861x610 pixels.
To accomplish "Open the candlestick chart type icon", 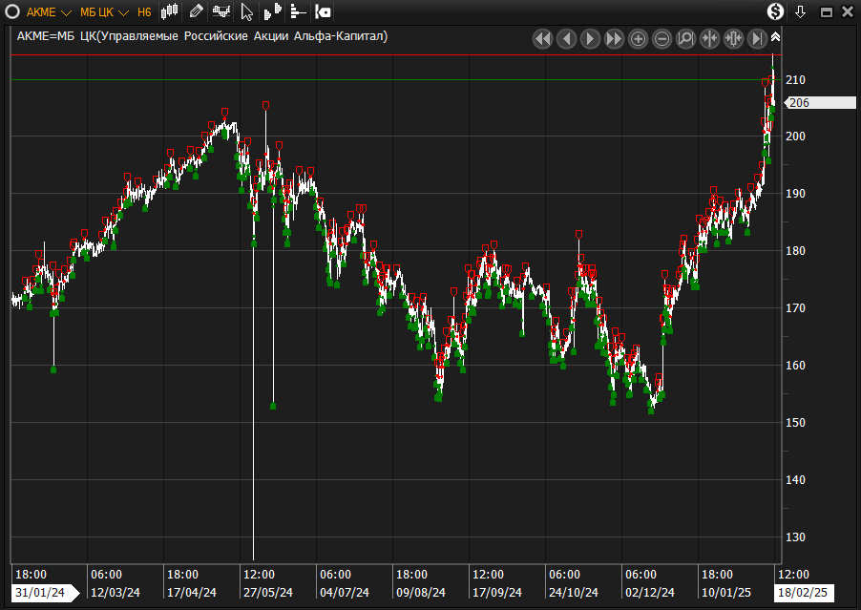I will pyautogui.click(x=170, y=11).
